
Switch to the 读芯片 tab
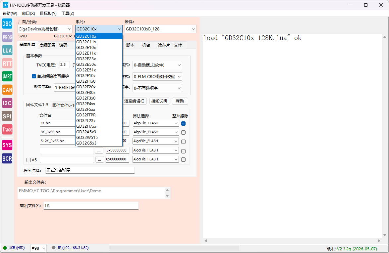[164, 45]
